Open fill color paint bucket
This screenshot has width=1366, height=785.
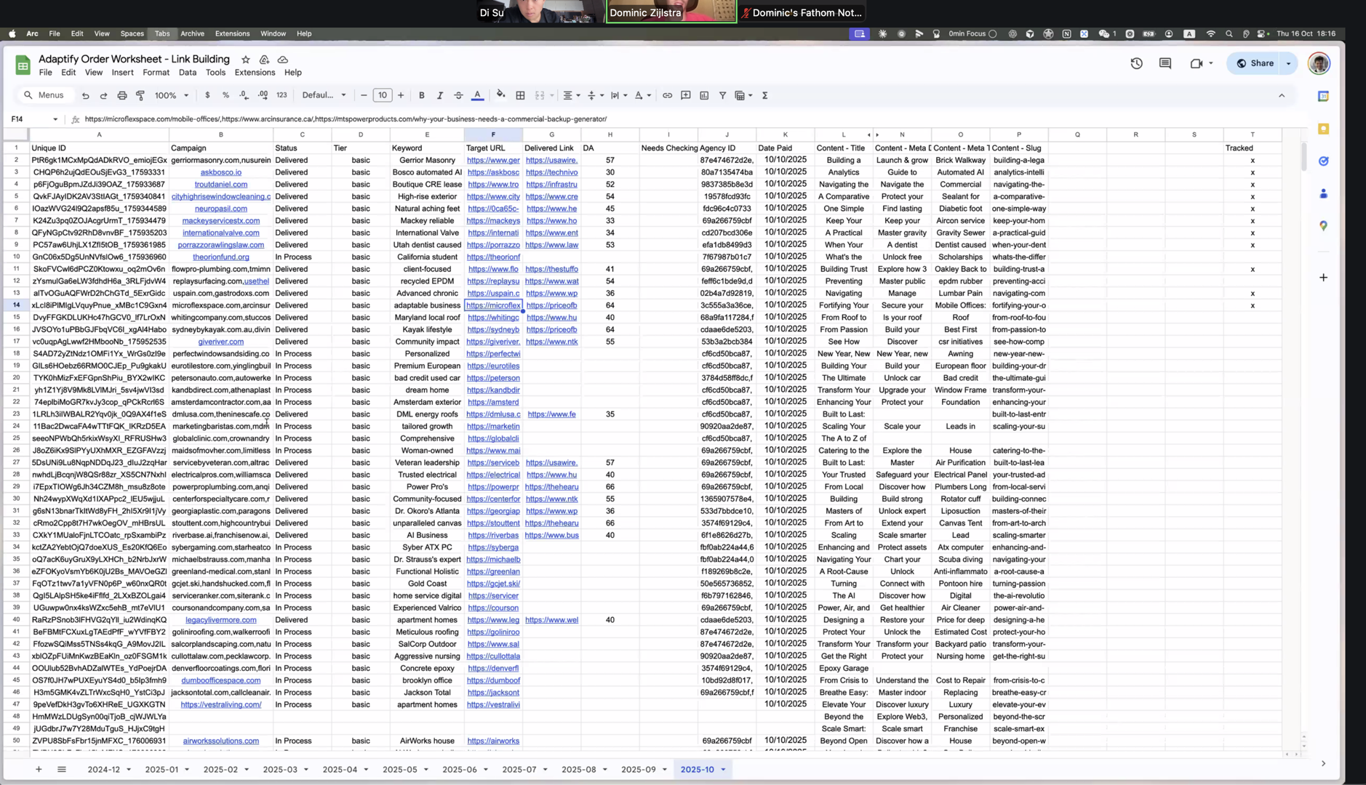(500, 95)
